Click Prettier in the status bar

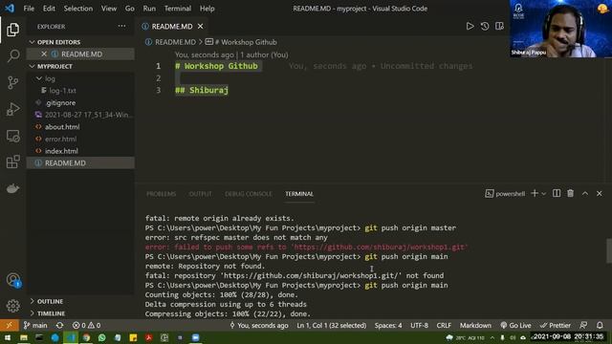[555, 325]
